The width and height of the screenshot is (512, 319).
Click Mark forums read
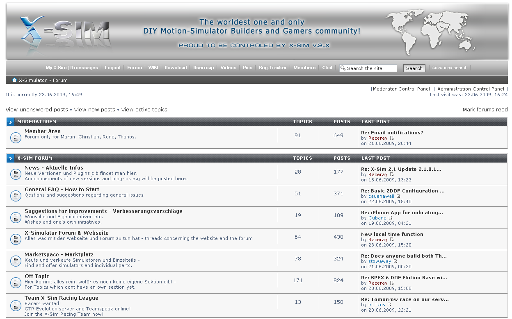coord(485,110)
